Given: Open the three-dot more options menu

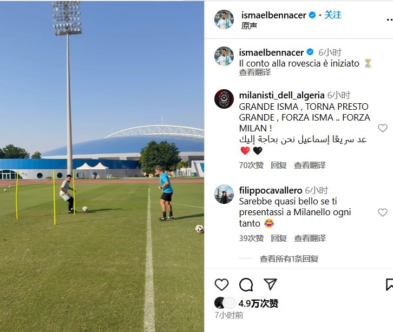Looking at the screenshot, I should pos(390,19).
